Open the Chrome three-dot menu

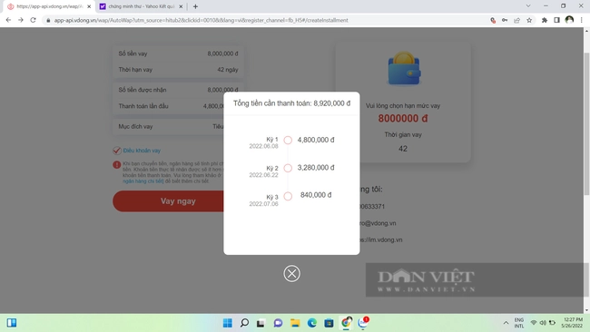click(582, 20)
